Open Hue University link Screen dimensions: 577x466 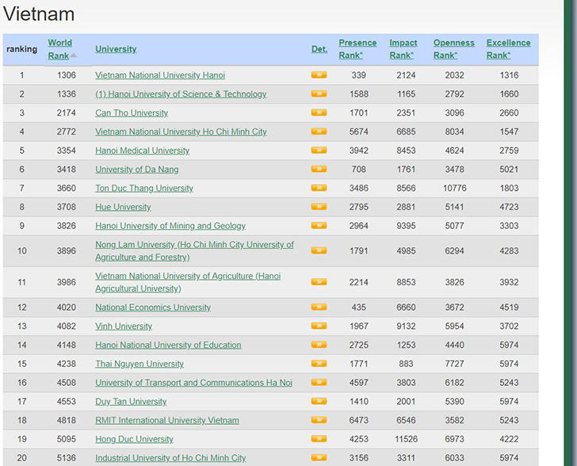[123, 208]
